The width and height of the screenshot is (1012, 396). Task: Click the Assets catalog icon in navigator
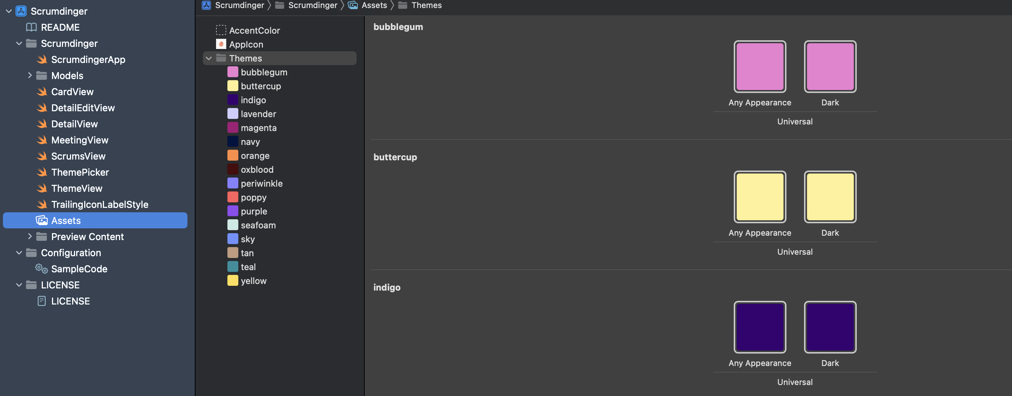(x=42, y=220)
